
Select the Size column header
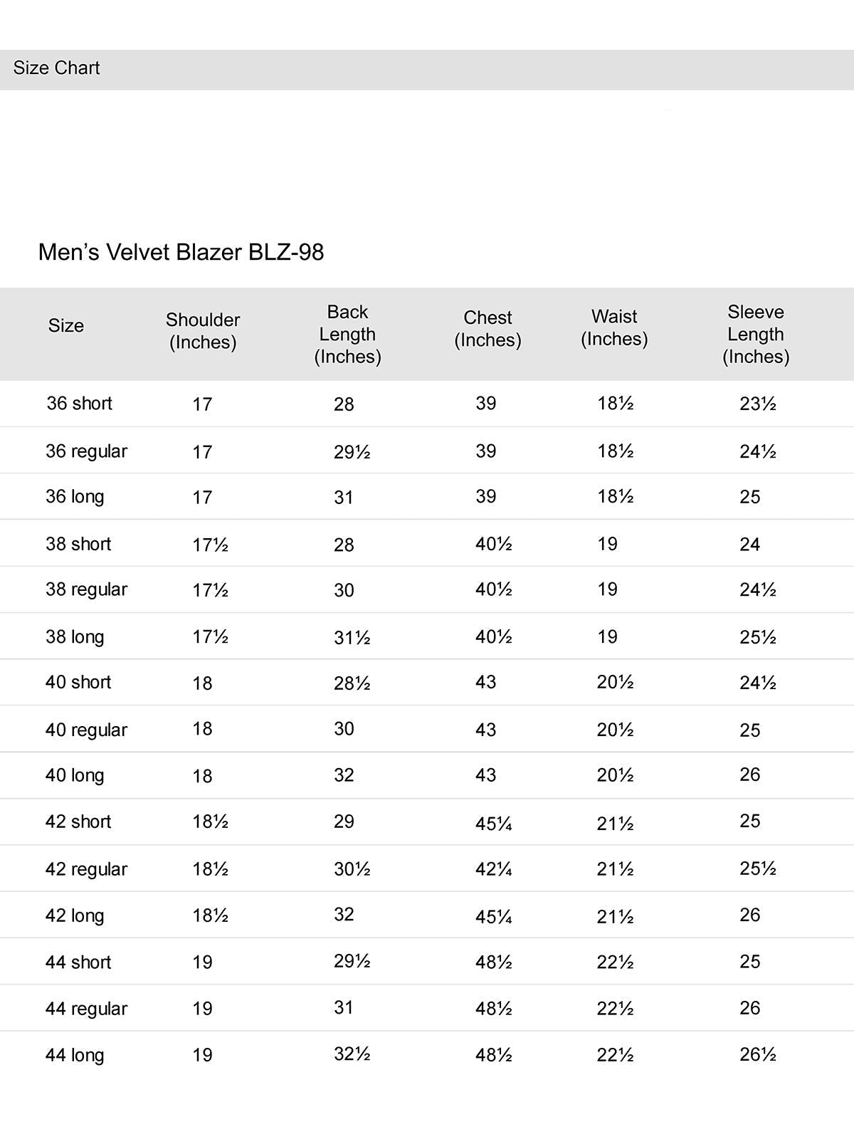point(66,326)
